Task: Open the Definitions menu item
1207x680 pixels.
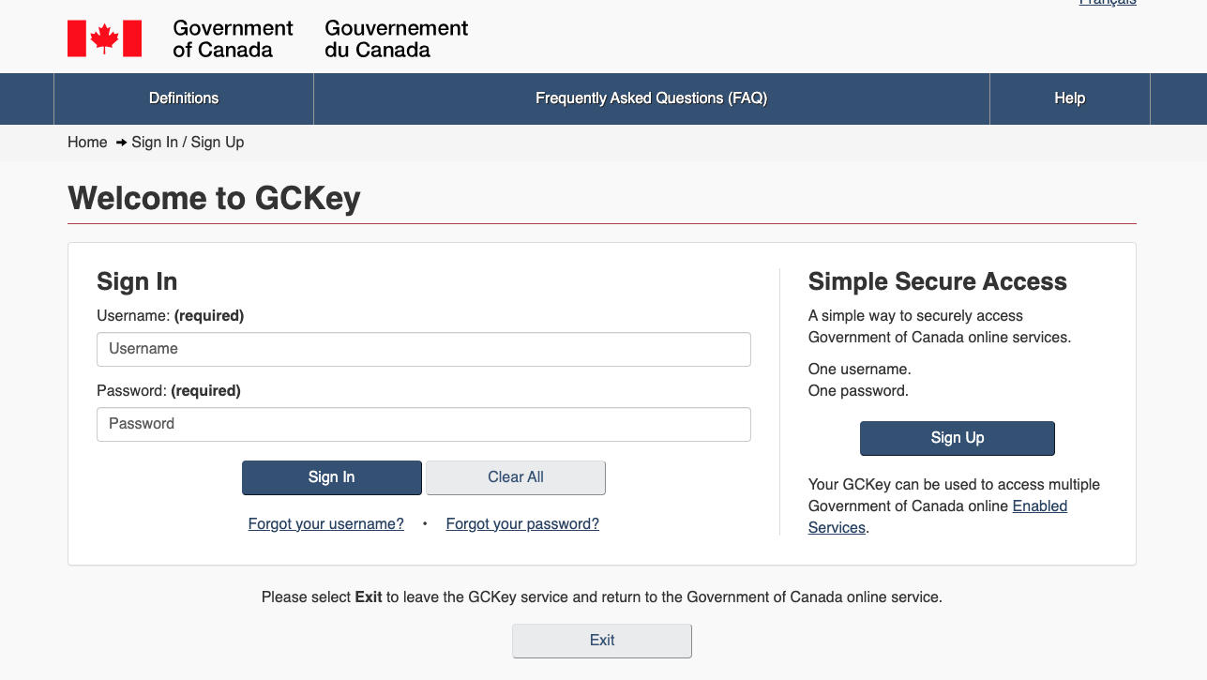Action: click(184, 98)
